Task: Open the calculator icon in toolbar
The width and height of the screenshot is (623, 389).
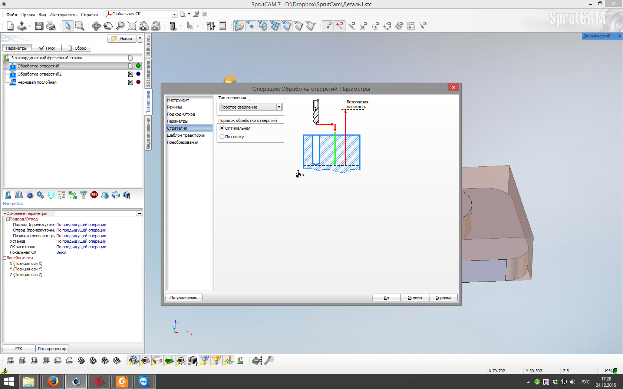Action: point(222,26)
